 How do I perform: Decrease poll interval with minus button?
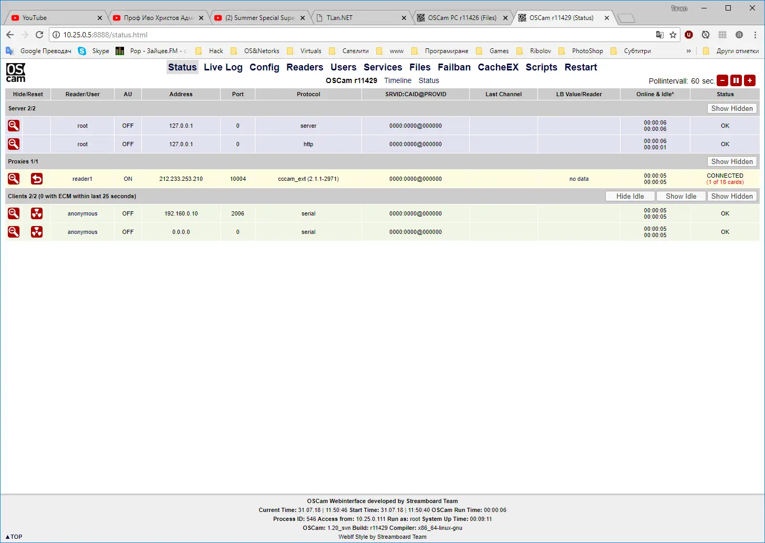(722, 80)
